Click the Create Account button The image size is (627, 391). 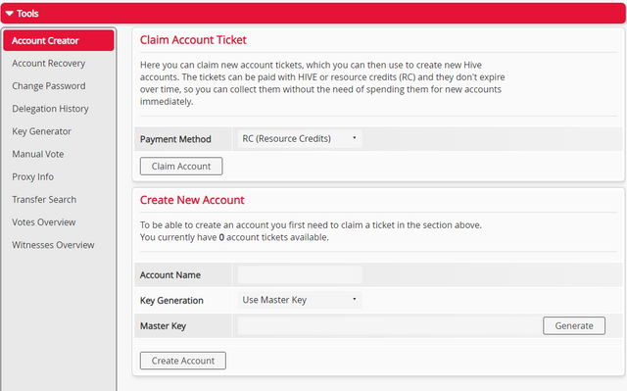pos(183,361)
